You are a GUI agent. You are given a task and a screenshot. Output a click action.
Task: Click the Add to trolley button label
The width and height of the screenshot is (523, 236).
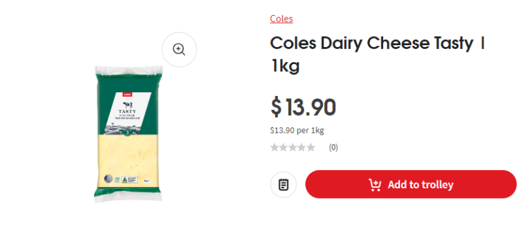pyautogui.click(x=420, y=184)
